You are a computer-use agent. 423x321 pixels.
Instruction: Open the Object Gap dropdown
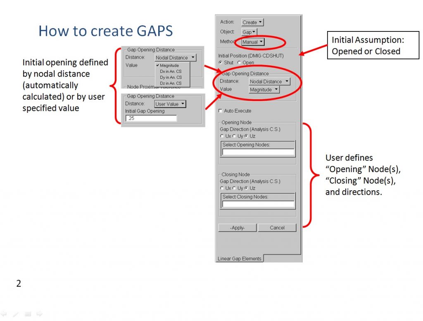(249, 32)
